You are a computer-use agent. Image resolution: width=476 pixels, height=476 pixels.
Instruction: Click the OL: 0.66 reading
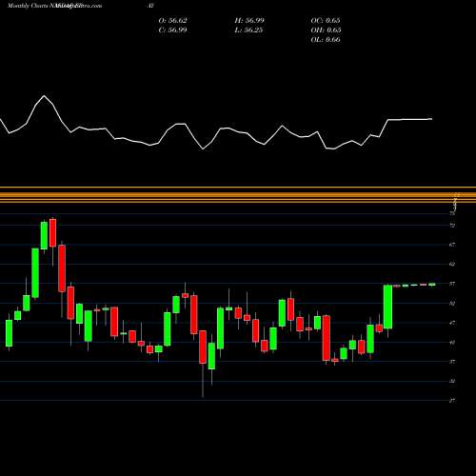click(x=326, y=40)
